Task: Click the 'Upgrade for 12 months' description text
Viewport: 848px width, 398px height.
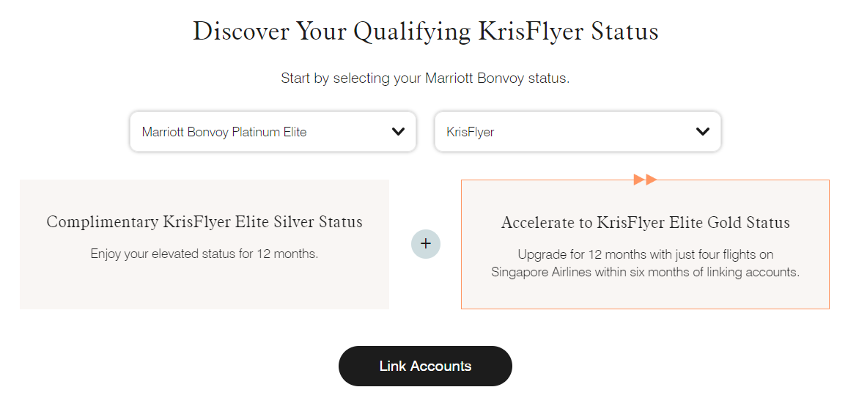Action: pos(645,263)
